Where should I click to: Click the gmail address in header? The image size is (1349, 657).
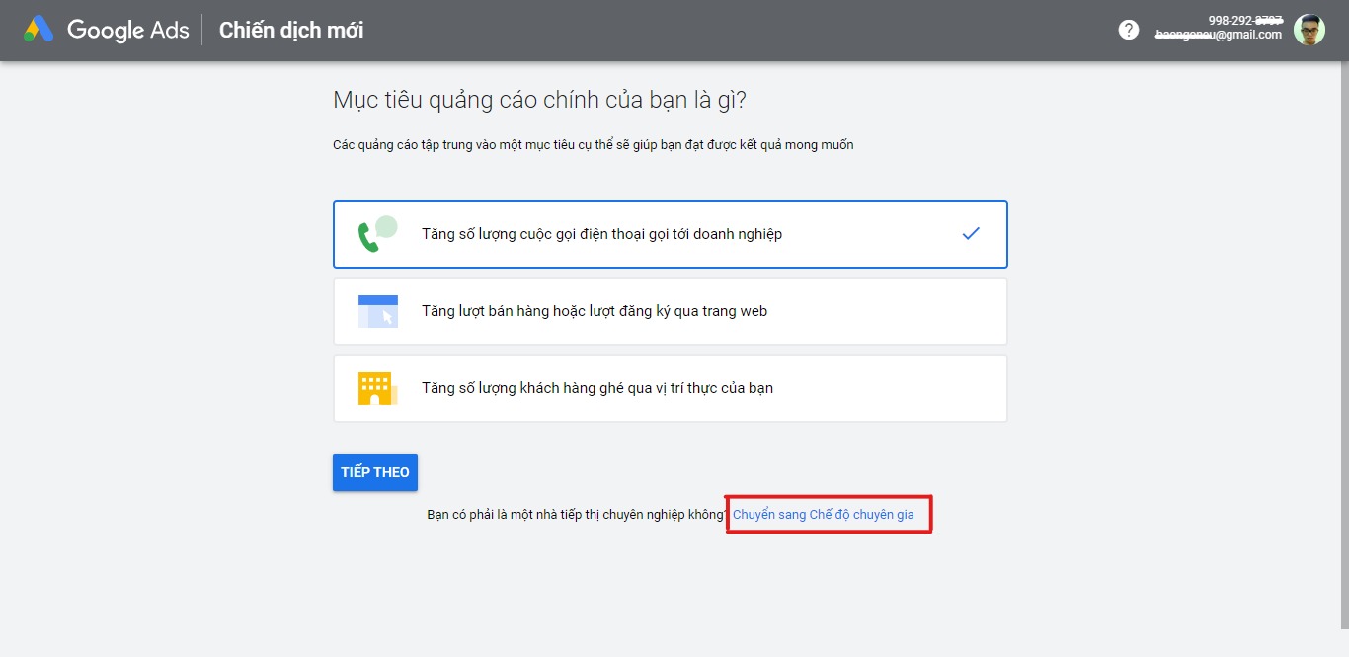tap(1219, 35)
